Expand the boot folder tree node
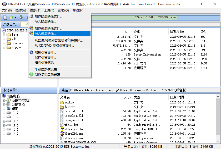The width and height of the screenshot is (221, 149). [x=4, y=35]
